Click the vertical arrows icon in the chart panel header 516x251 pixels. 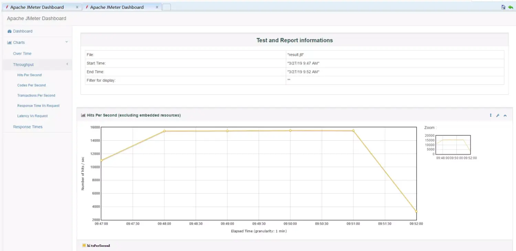coord(491,116)
